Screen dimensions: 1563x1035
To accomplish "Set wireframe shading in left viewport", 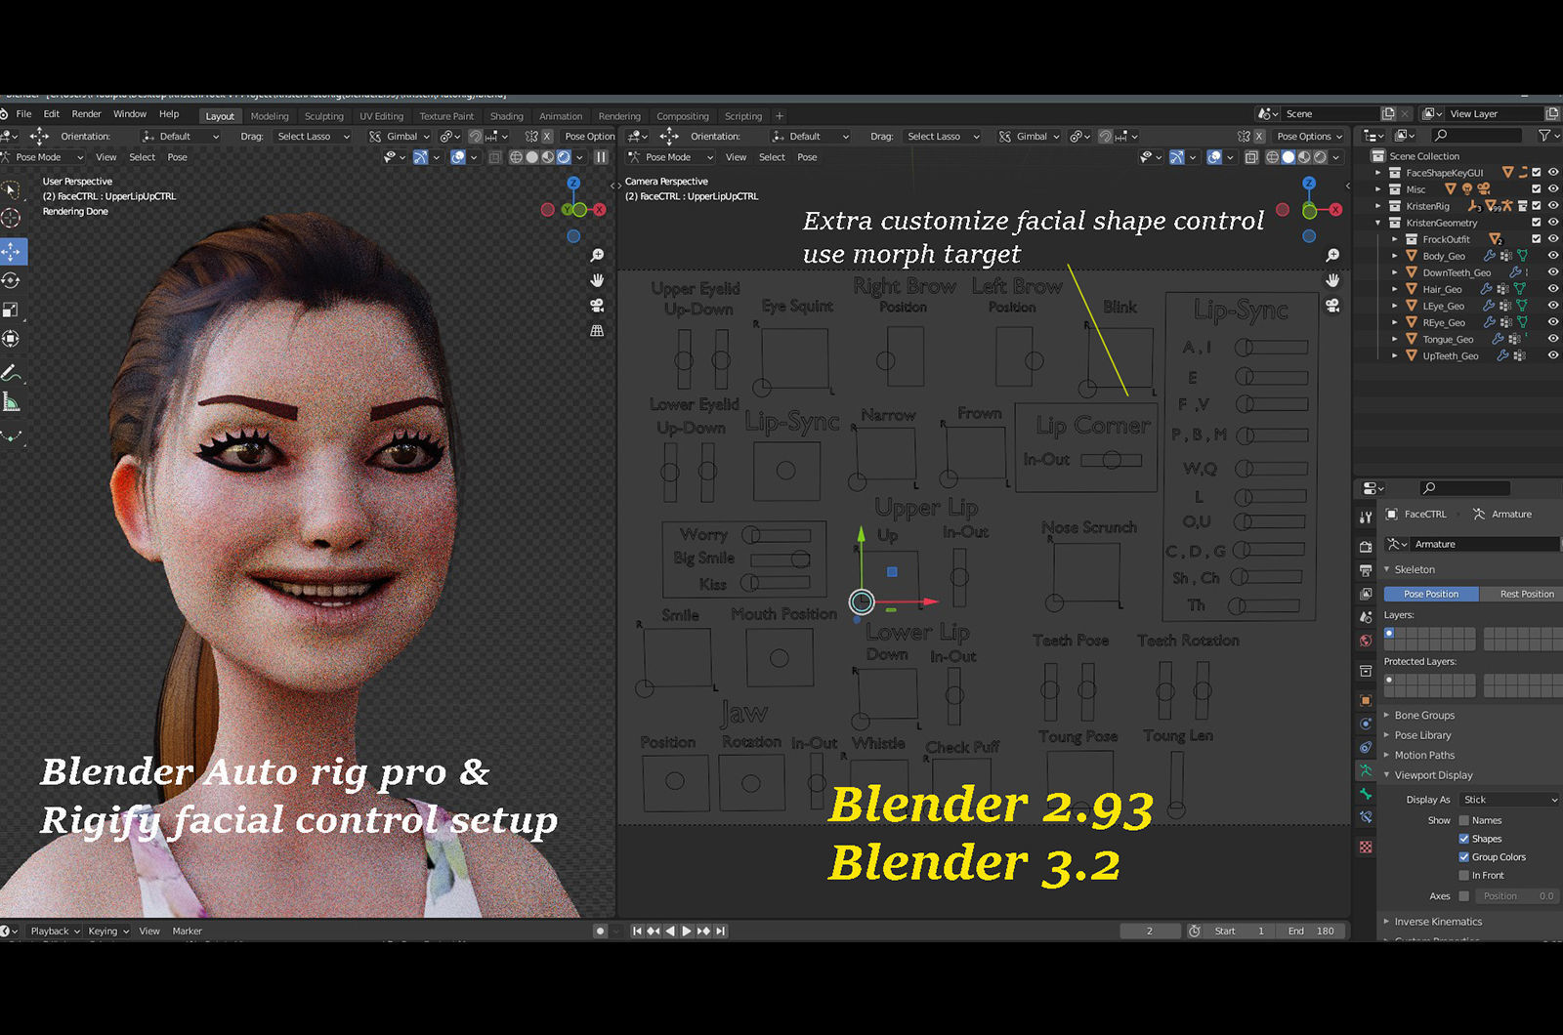I will (x=517, y=157).
